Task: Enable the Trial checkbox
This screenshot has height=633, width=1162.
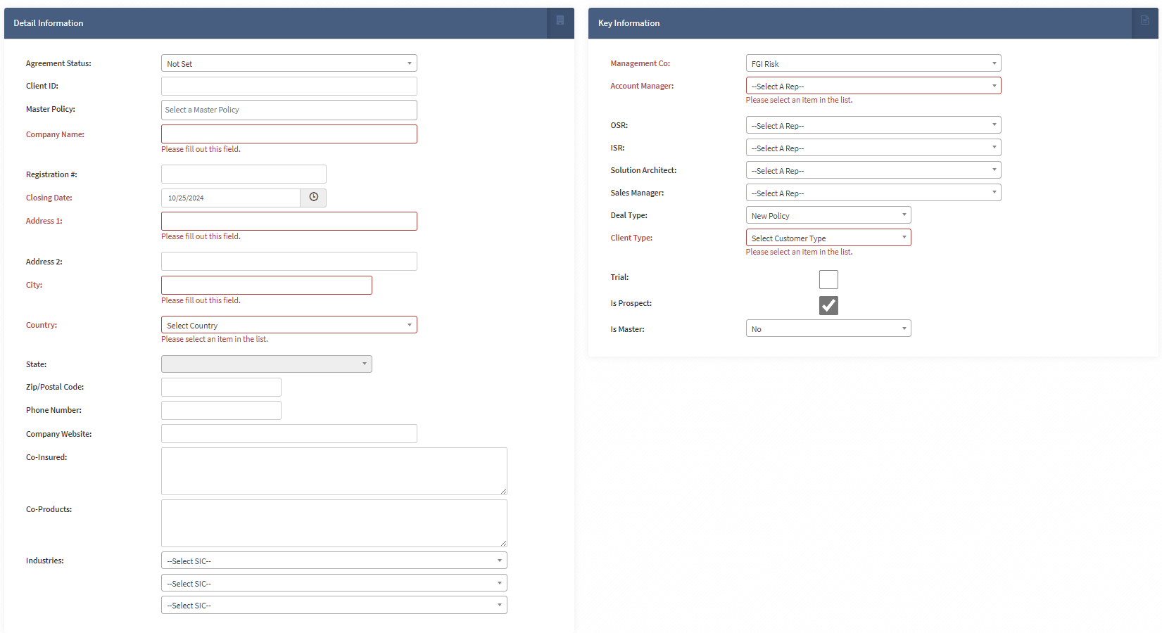Action: [828, 279]
